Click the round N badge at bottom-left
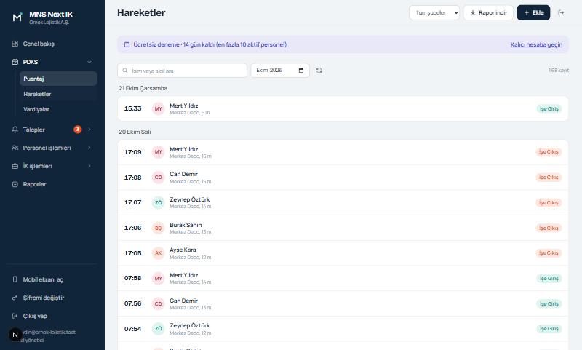This screenshot has height=350, width=582. [x=15, y=335]
